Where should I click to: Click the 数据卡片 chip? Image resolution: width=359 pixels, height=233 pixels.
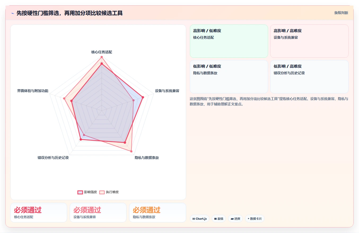point(255,219)
